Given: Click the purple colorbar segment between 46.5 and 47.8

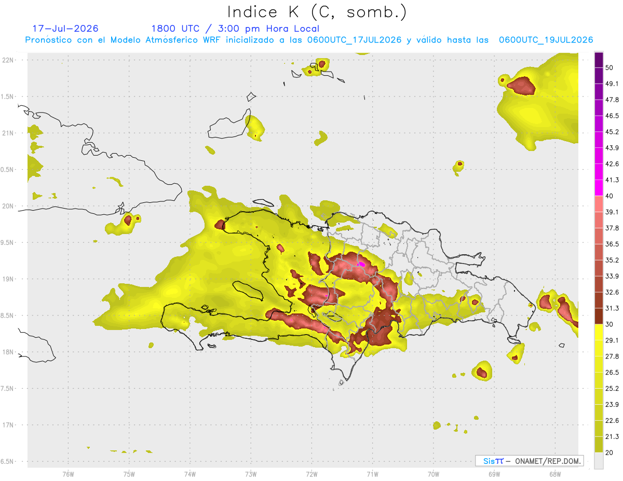Looking at the screenshot, I should click(599, 108).
